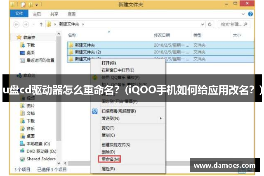
Task: Open the quick access toolbar dropdown arrow
Action: [37, 5]
